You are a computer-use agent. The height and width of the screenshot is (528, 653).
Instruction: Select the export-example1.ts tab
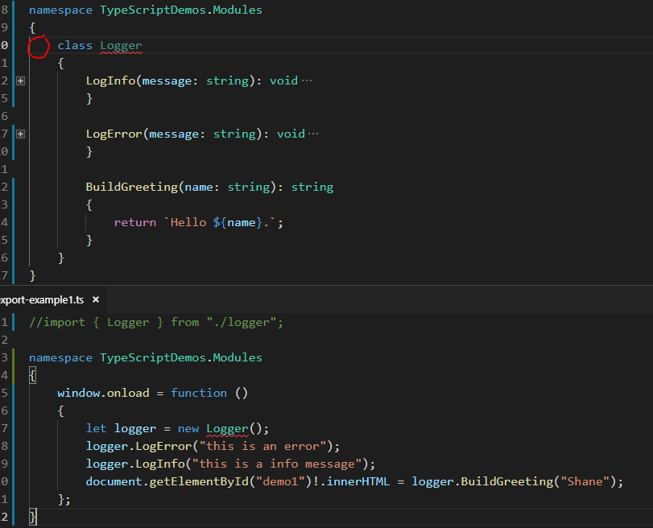42,299
